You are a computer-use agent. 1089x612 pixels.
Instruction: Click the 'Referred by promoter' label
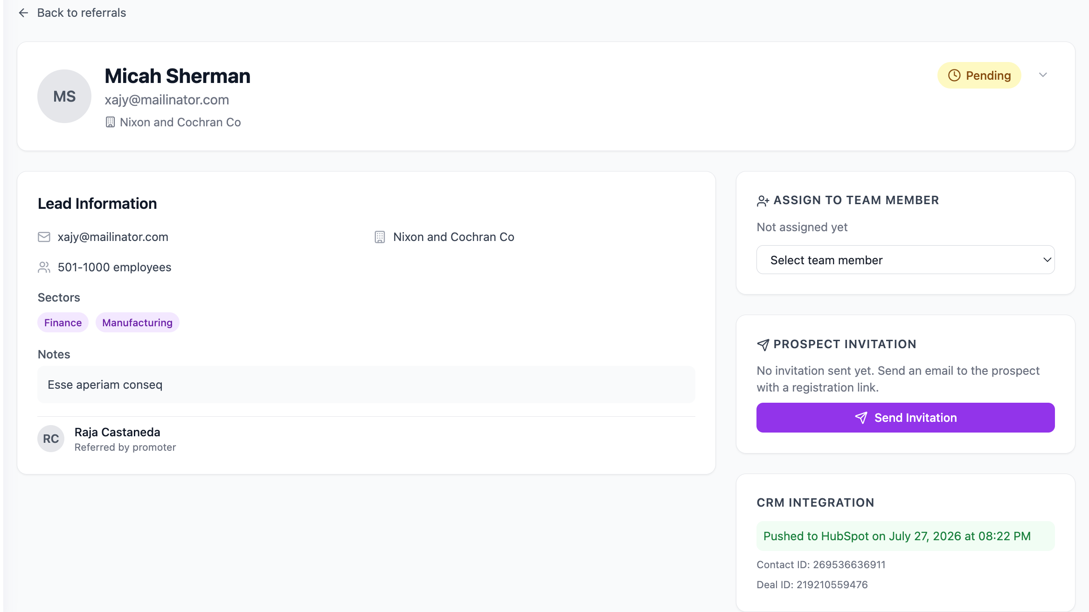tap(125, 447)
